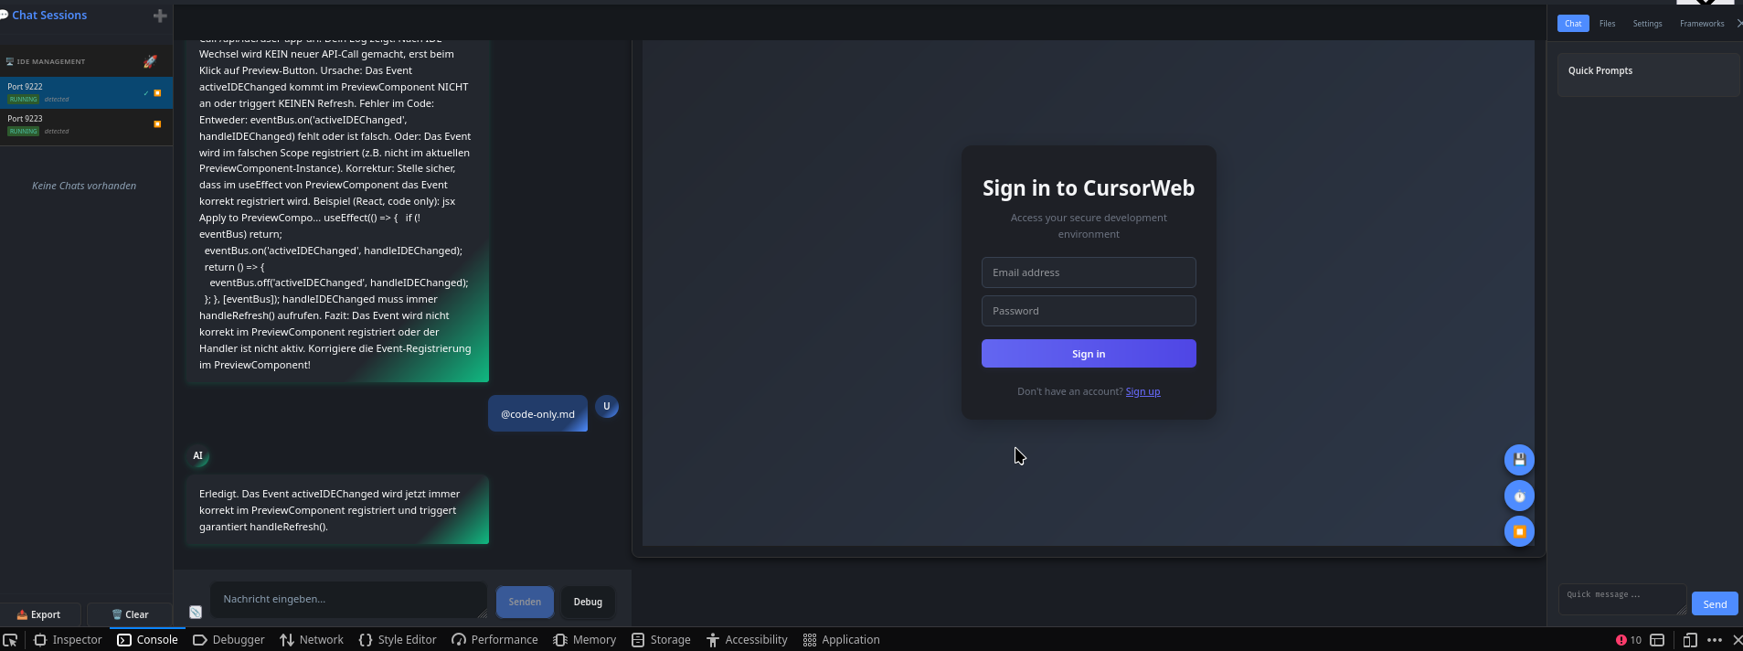
Task: Switch to the Files tab
Action: click(1607, 24)
